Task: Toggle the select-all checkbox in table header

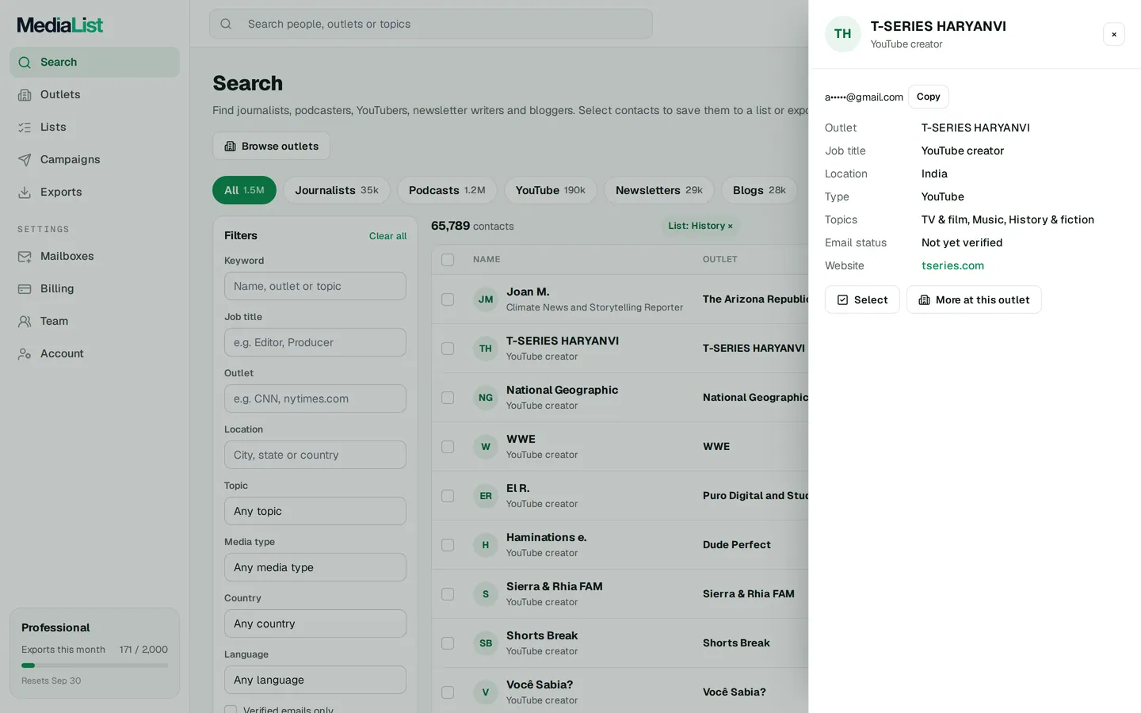Action: click(448, 260)
